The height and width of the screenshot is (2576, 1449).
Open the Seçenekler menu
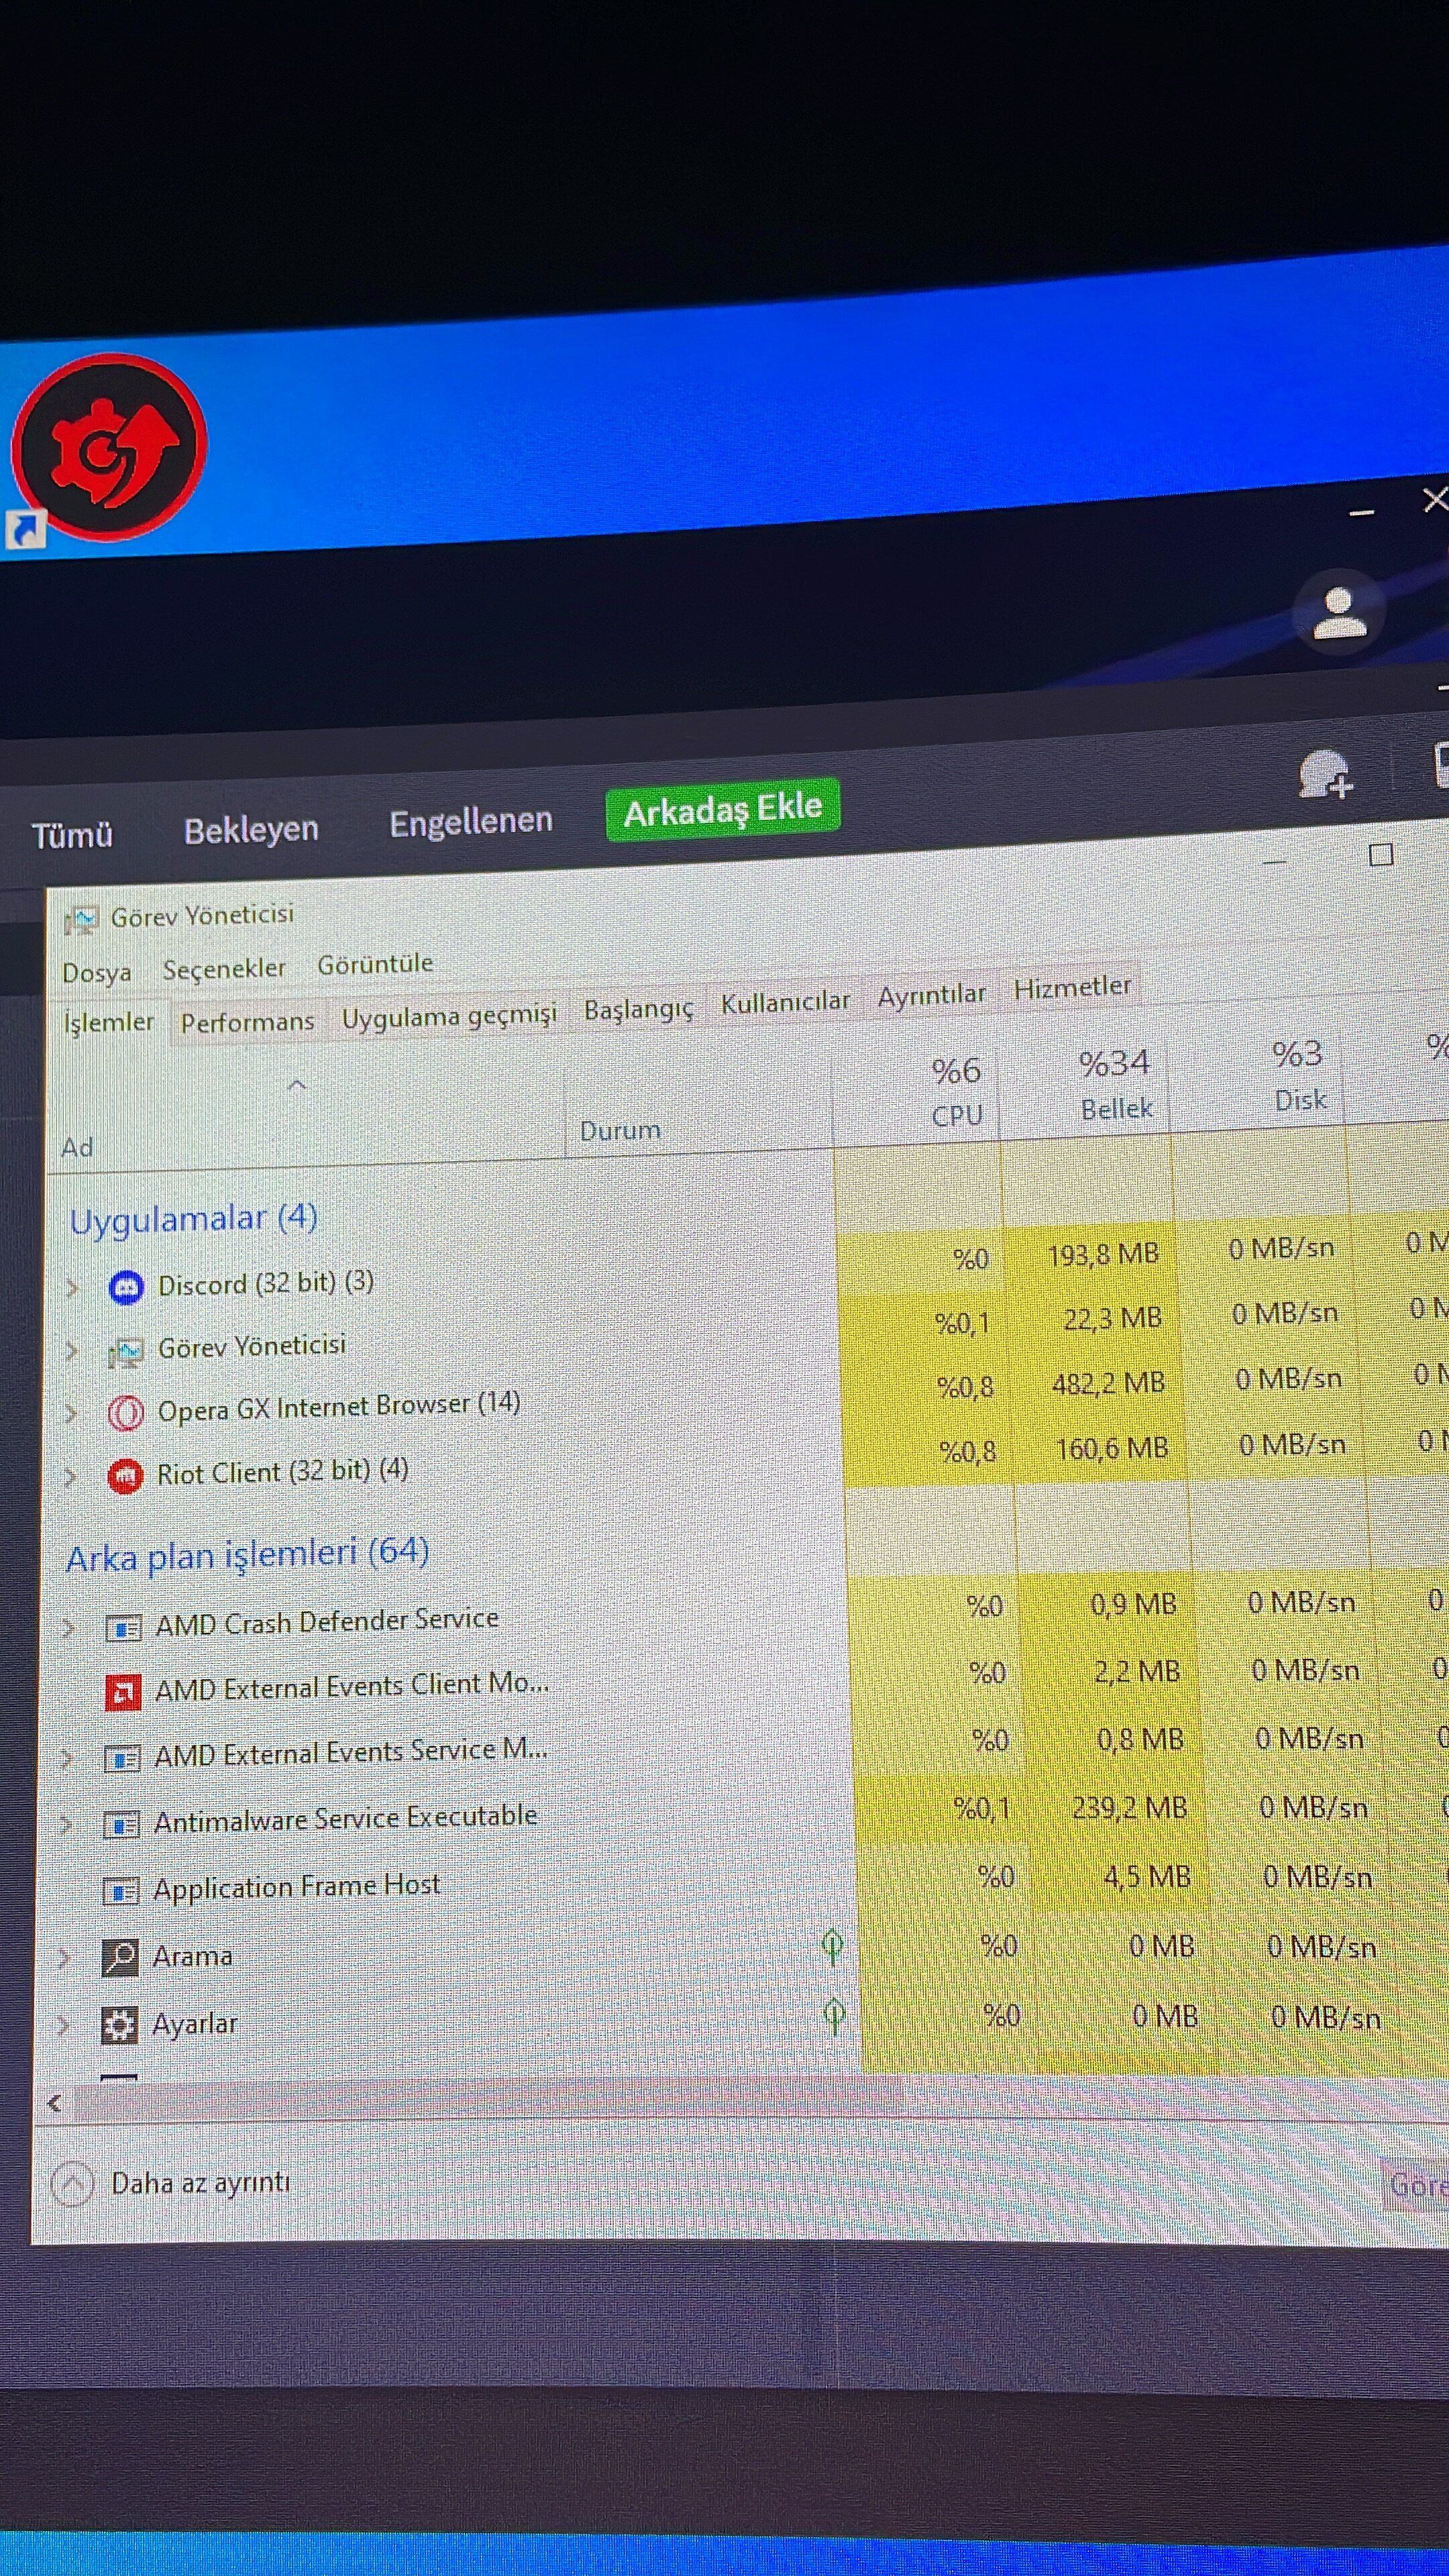click(224, 969)
